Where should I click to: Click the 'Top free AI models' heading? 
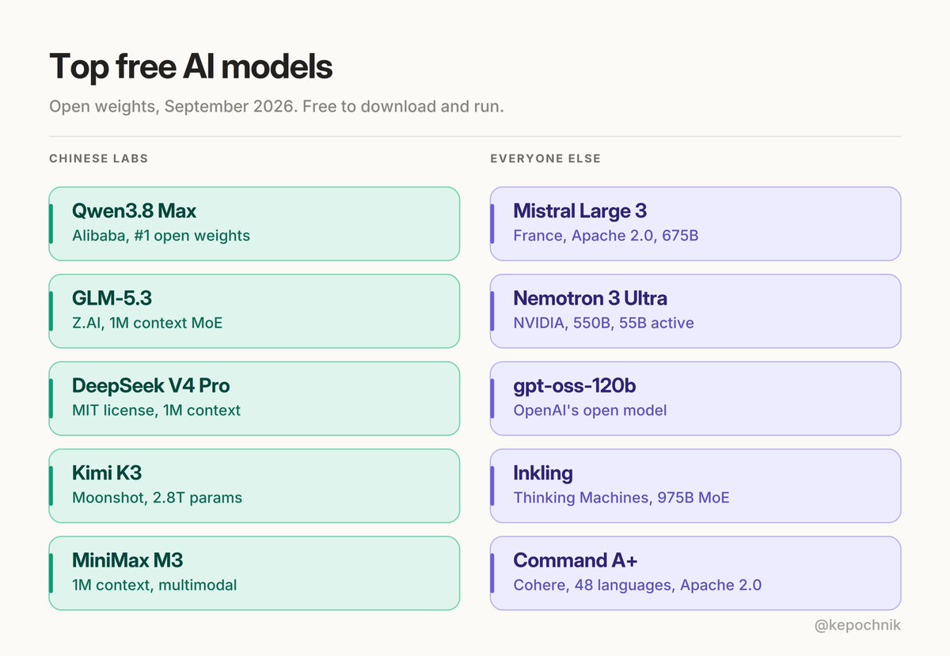(x=191, y=67)
